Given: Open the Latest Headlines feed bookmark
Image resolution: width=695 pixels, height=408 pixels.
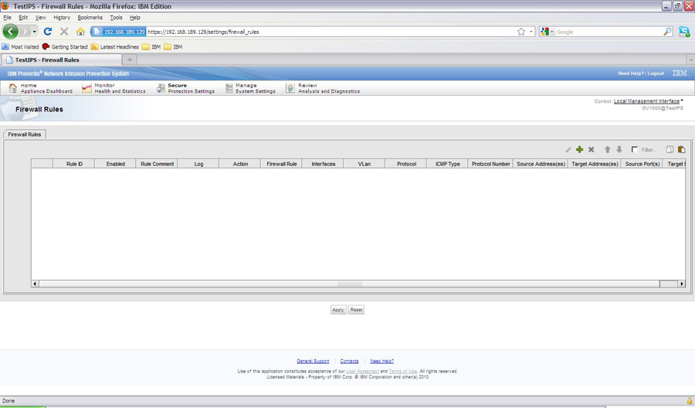Looking at the screenshot, I should pyautogui.click(x=115, y=46).
